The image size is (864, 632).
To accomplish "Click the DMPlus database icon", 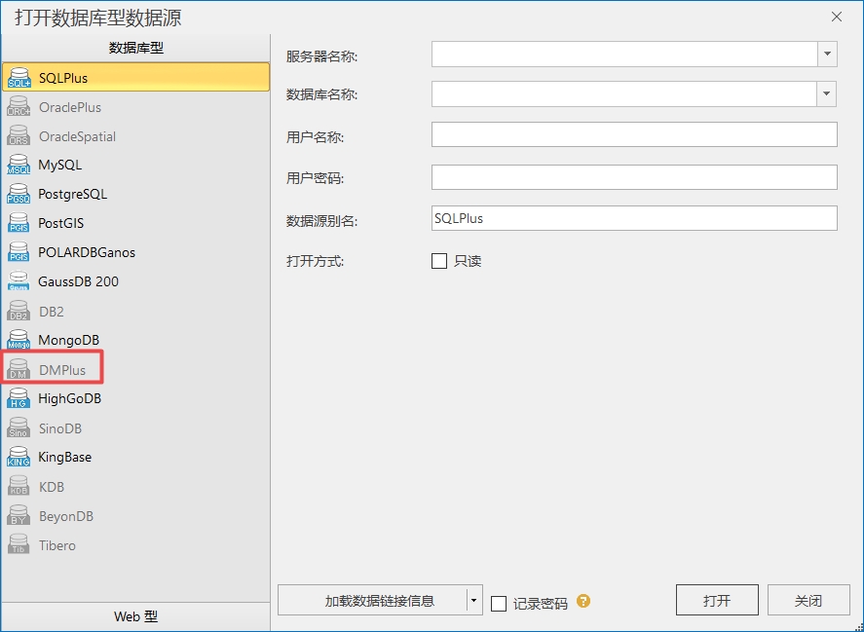I will pos(19,370).
